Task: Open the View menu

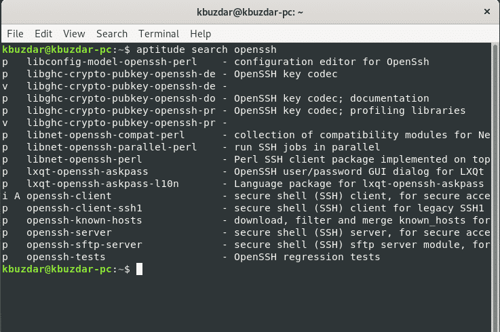Action: (74, 33)
